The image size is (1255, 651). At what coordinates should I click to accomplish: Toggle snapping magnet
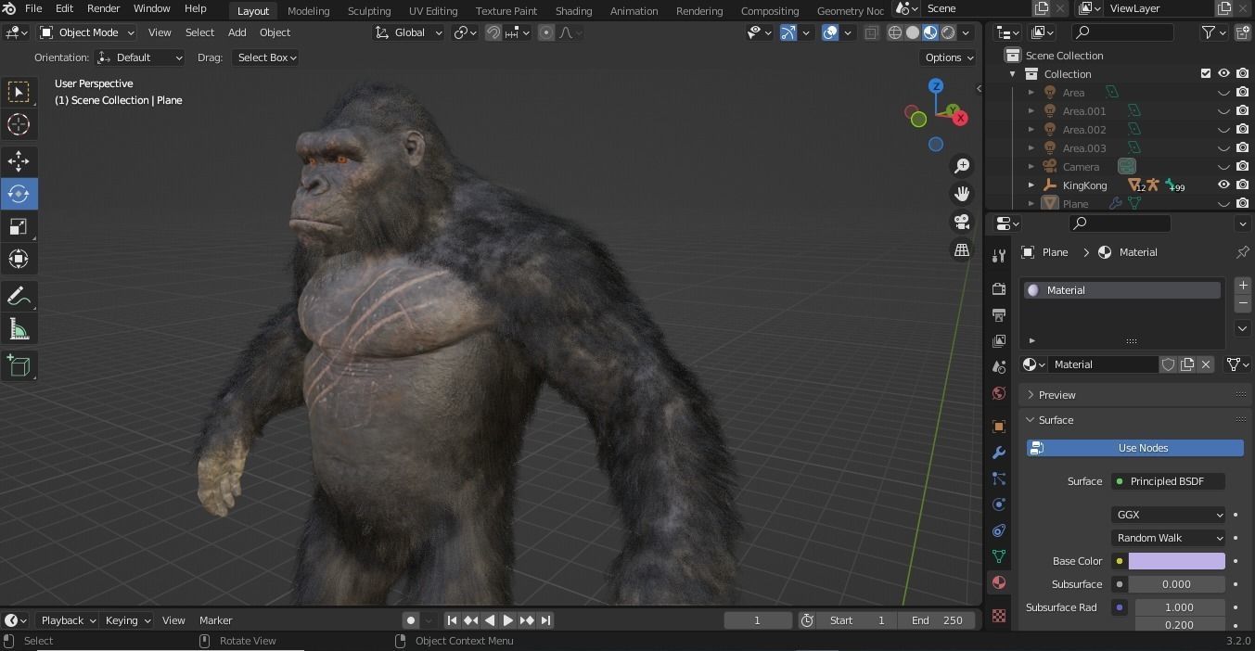coord(493,32)
